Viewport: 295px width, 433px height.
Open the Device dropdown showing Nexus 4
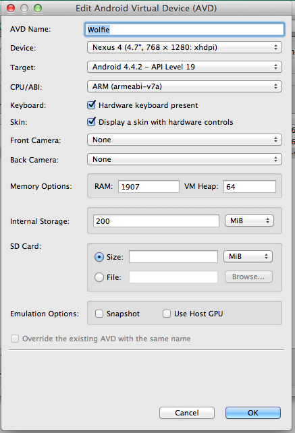click(x=184, y=47)
